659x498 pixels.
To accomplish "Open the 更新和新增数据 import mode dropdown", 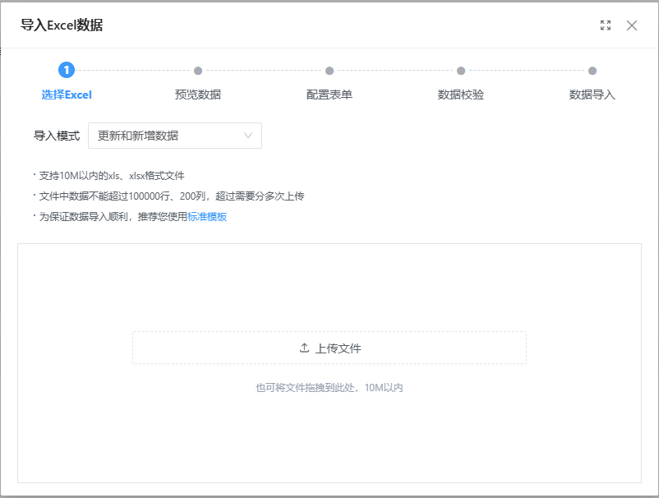I will coord(174,136).
